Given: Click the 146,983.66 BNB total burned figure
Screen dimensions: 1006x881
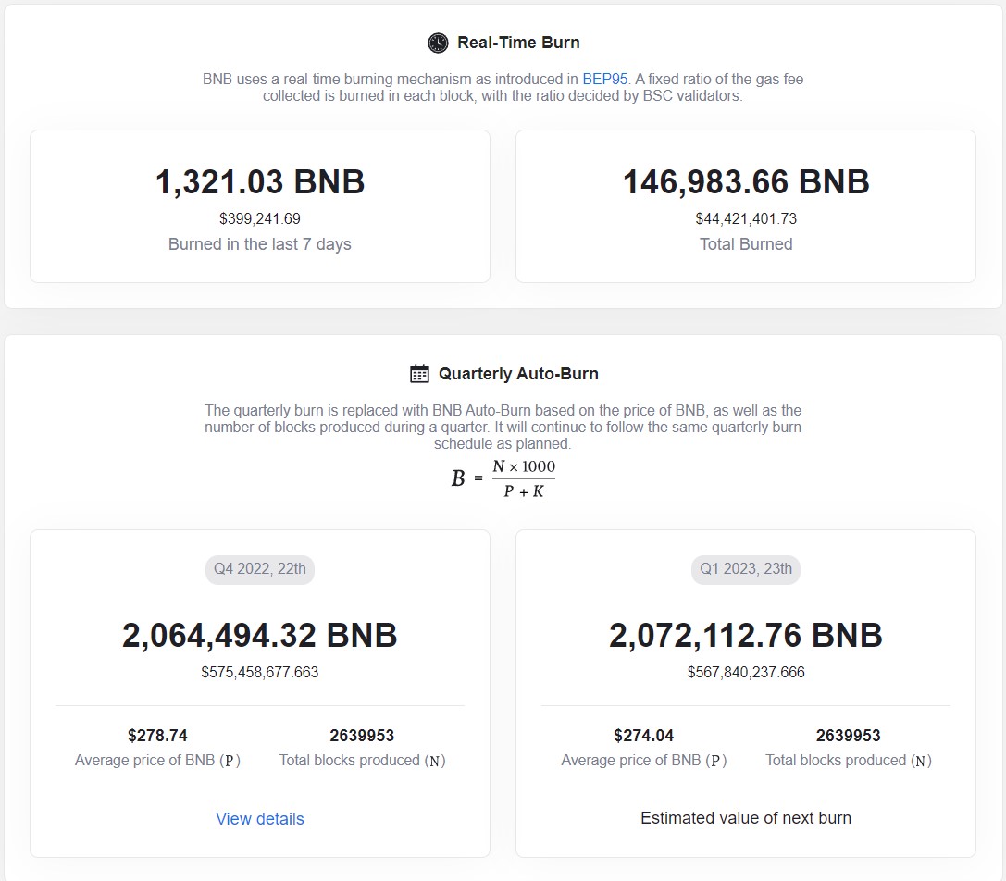Looking at the screenshot, I should 746,181.
